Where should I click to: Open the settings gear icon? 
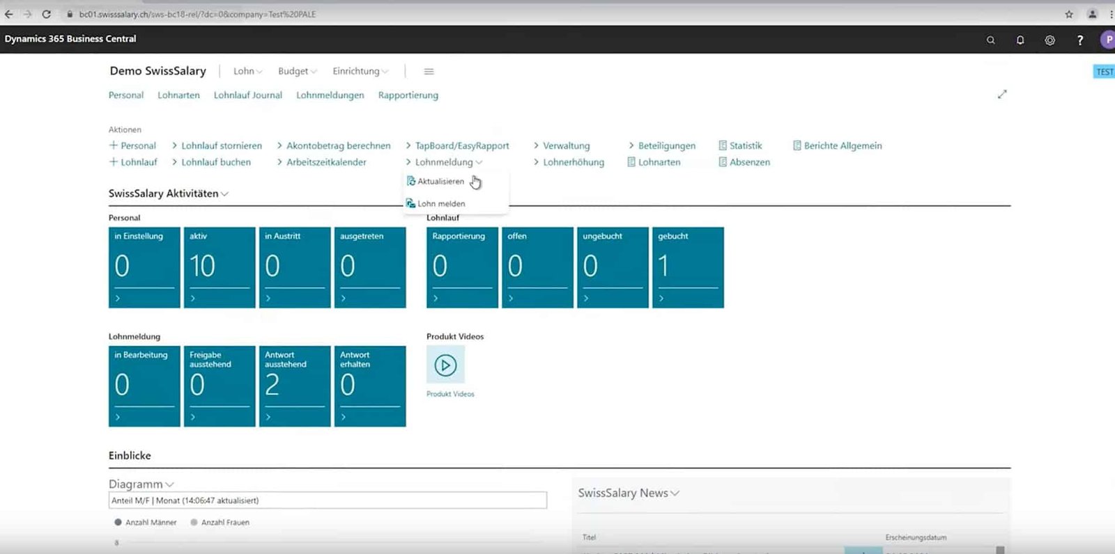(1049, 40)
